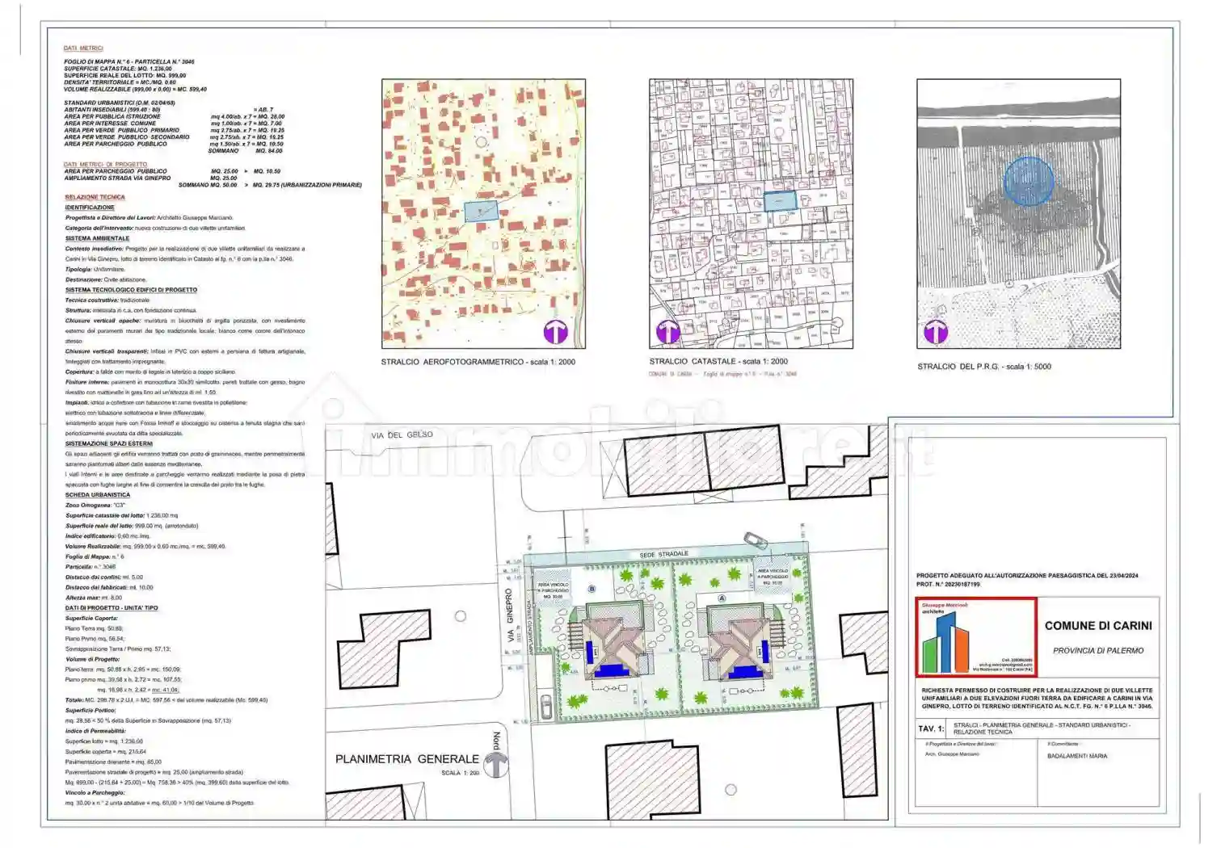Click the RELAZIONE TECNICA heading
Screen dimensions: 1221x848
click(95, 197)
